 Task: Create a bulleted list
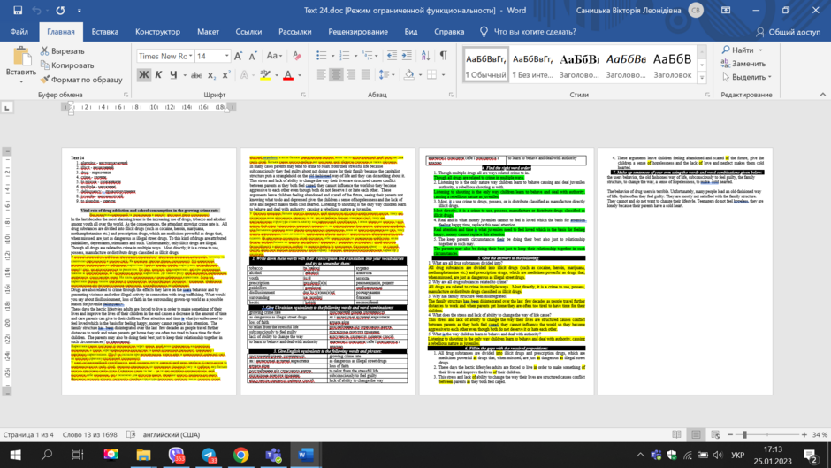(x=321, y=56)
